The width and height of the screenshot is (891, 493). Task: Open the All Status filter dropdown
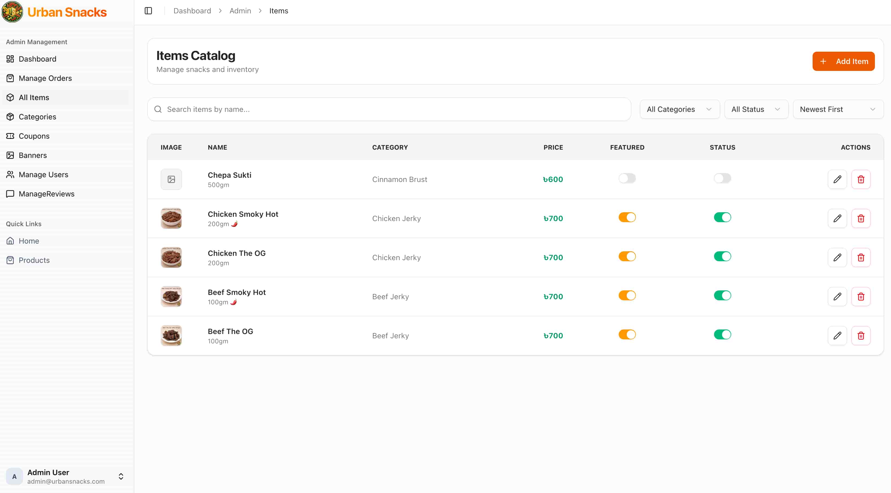click(756, 109)
